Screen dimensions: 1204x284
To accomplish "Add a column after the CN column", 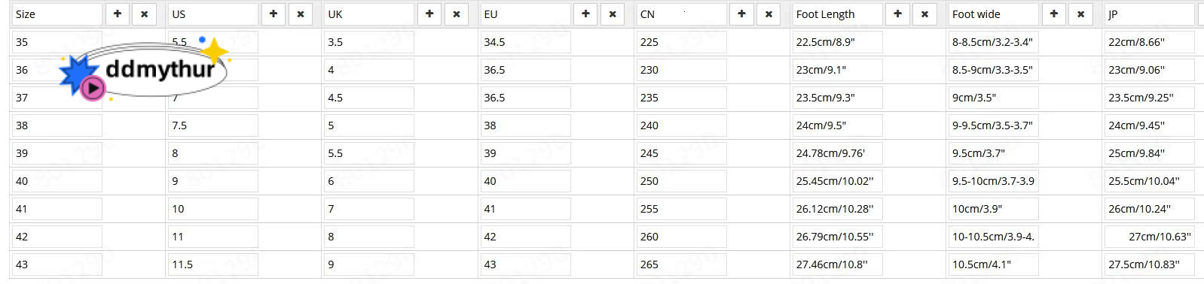I will click(741, 14).
